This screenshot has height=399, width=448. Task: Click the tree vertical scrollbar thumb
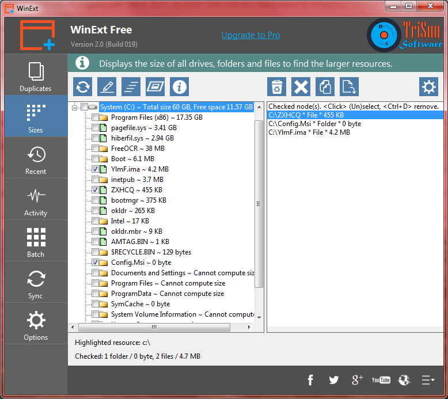pos(259,204)
